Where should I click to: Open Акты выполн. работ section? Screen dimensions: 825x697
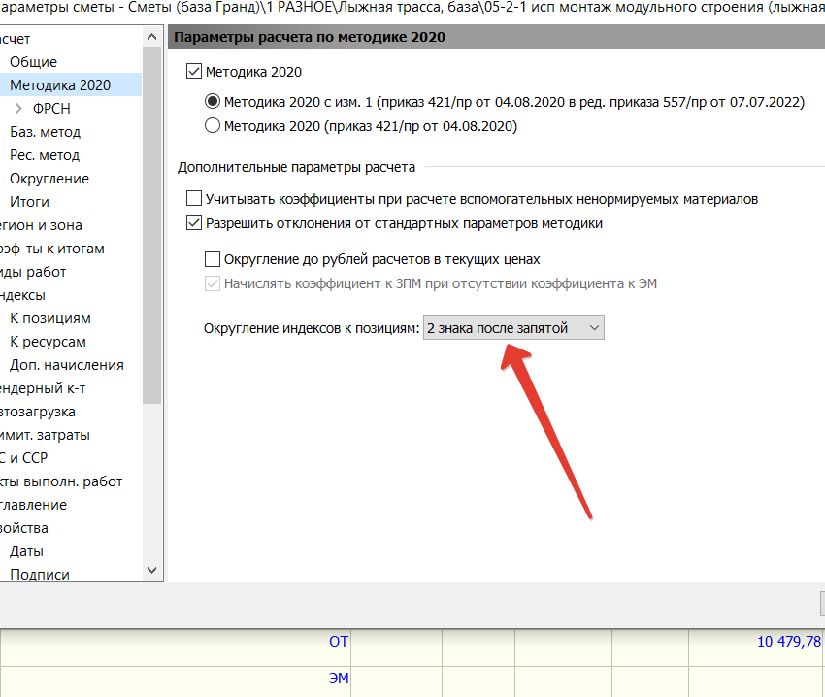(x=61, y=481)
